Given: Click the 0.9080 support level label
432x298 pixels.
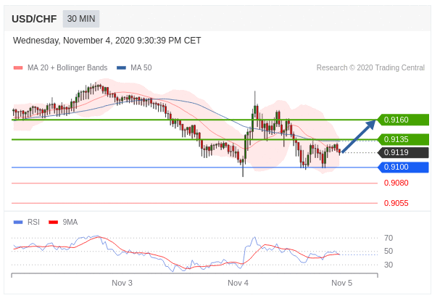Looking at the screenshot, I should click(396, 183).
